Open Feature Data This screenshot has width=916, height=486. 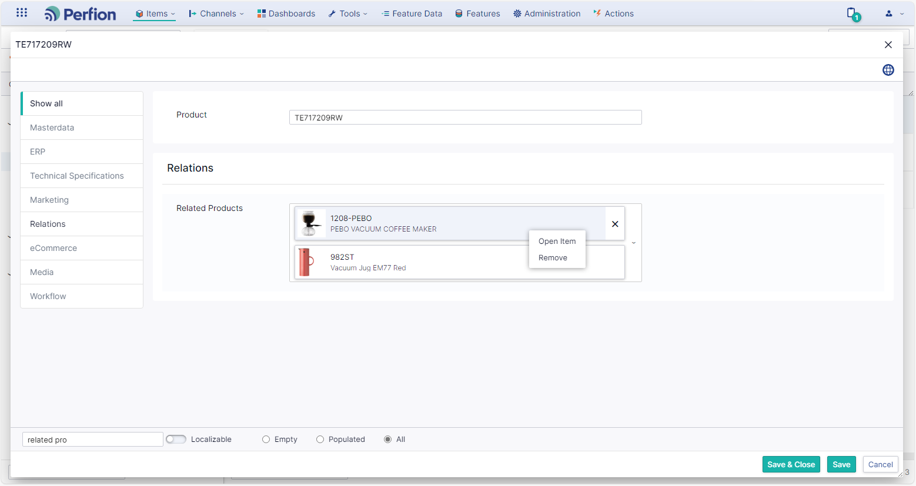(x=412, y=14)
